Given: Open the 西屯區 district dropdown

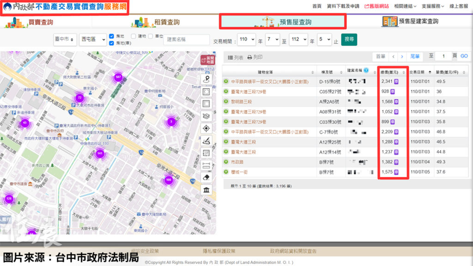Looking at the screenshot, I should pos(92,40).
